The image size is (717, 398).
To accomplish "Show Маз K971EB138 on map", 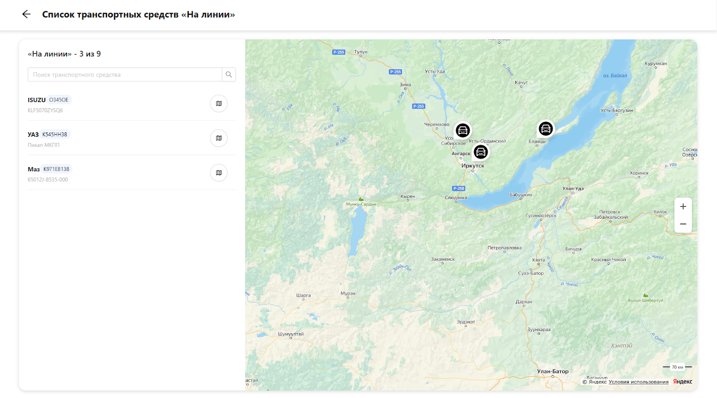I will point(219,173).
